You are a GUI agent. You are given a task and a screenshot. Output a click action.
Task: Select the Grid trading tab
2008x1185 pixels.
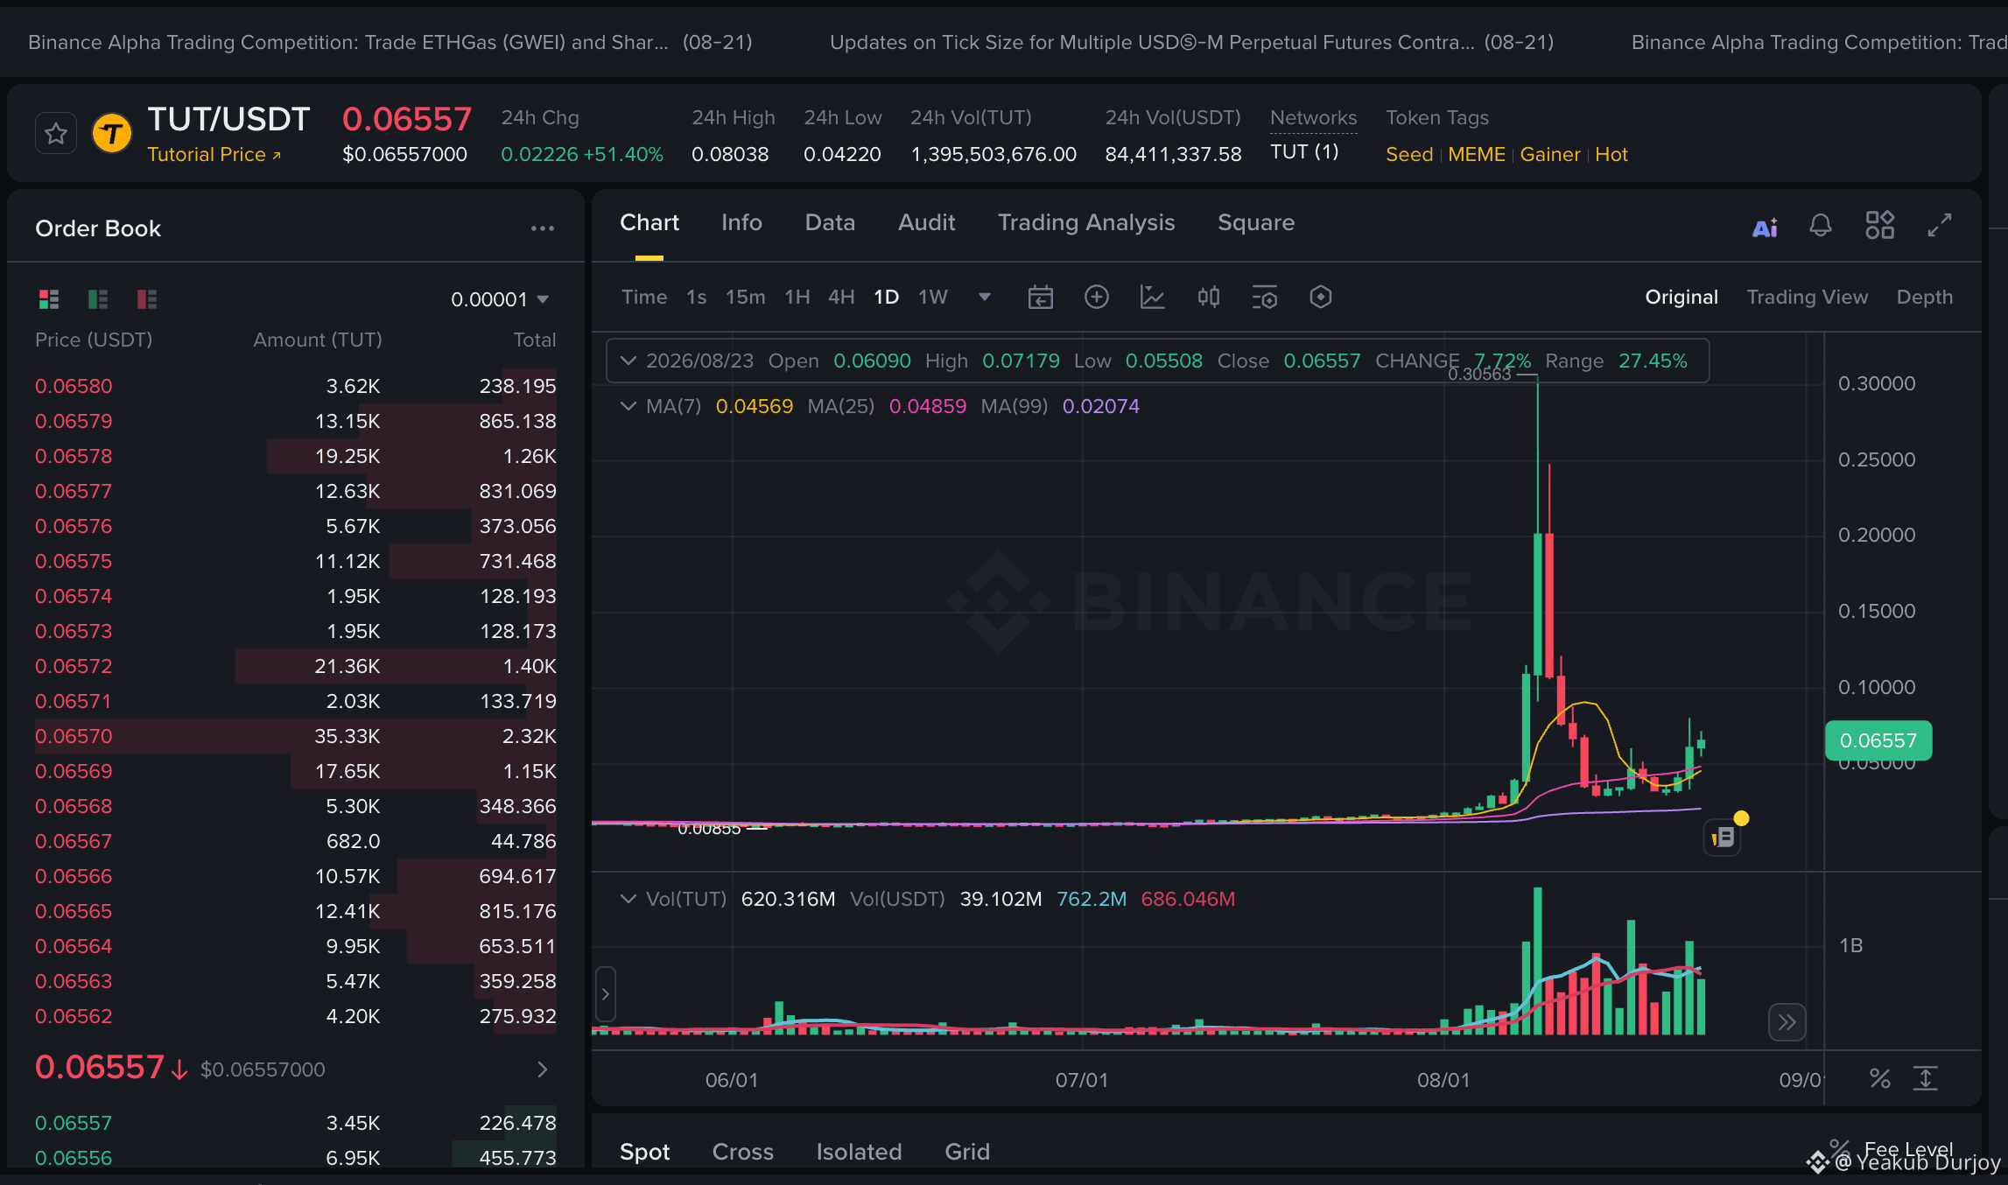click(967, 1152)
